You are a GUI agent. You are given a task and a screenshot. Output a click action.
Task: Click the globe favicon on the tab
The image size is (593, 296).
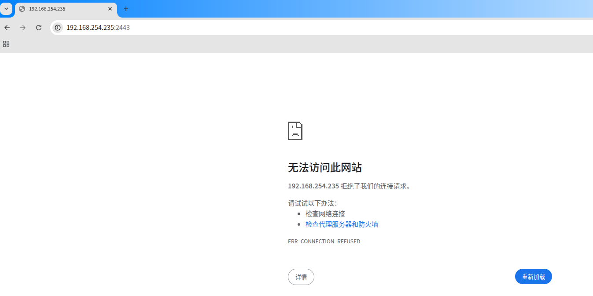[22, 9]
